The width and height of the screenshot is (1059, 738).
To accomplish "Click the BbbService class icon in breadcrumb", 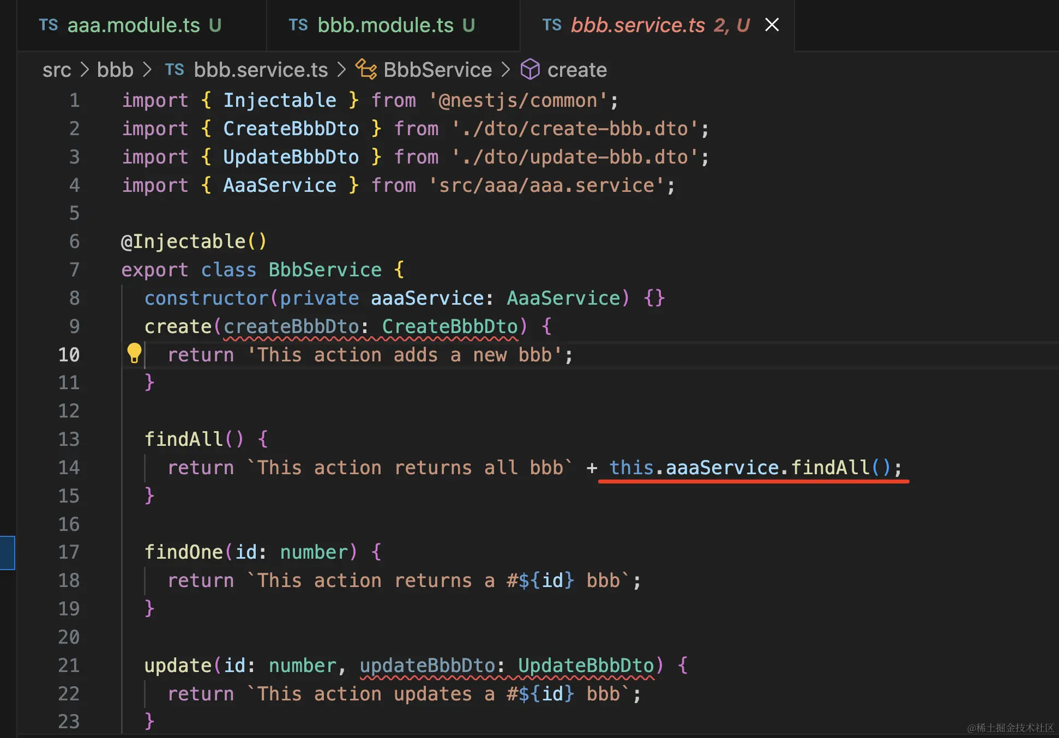I will pyautogui.click(x=366, y=70).
